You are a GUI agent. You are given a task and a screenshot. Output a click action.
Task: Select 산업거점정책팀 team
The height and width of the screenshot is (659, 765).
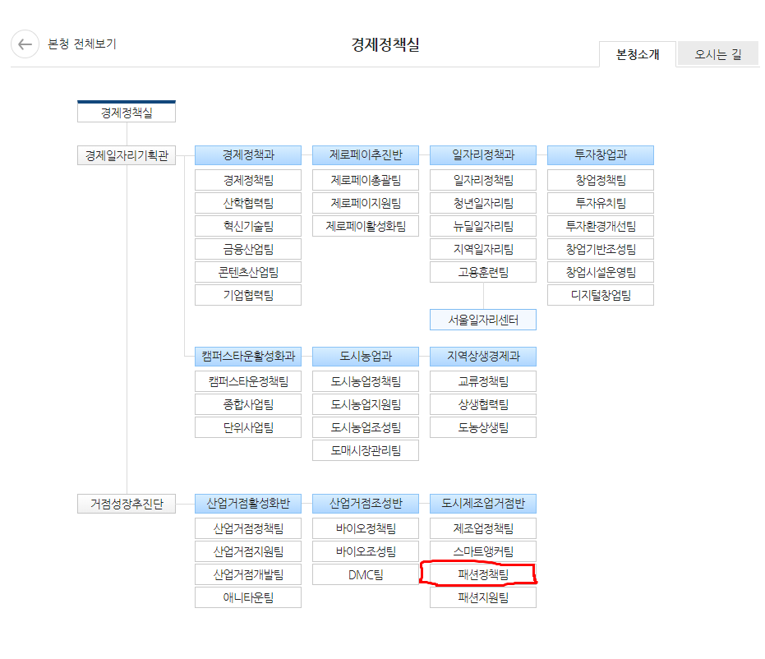click(x=248, y=528)
